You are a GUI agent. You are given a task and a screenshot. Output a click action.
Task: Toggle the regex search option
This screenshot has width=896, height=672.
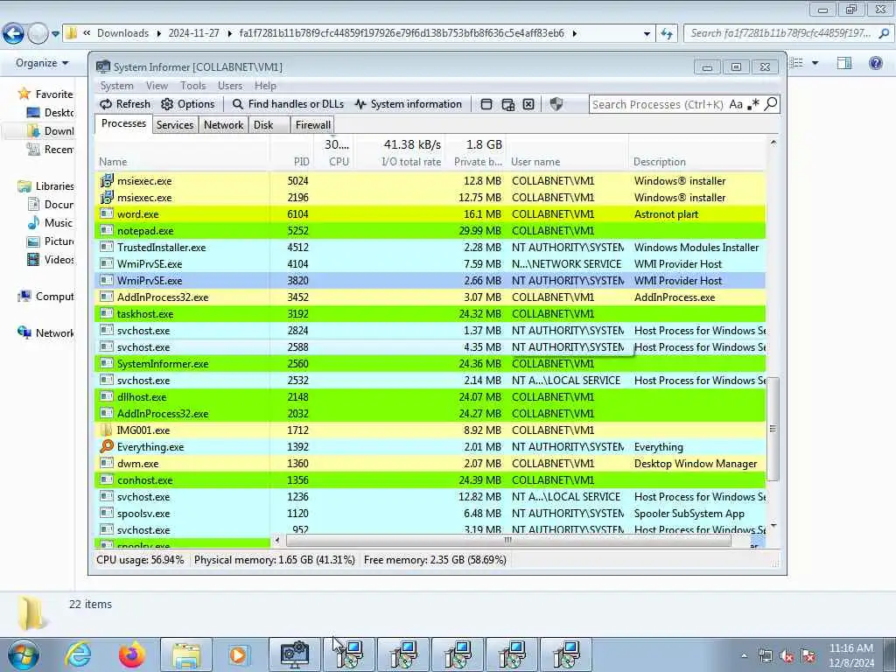click(753, 104)
